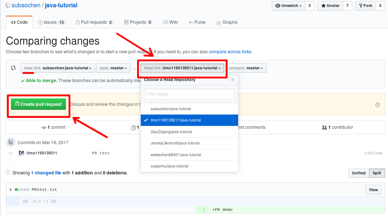Image resolution: width=388 pixels, height=216 pixels.
Task: Click the Commits on Mar 16, 2017 text
Action: click(43, 142)
